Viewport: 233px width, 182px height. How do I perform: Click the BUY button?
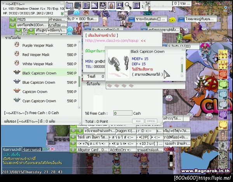click(138, 121)
